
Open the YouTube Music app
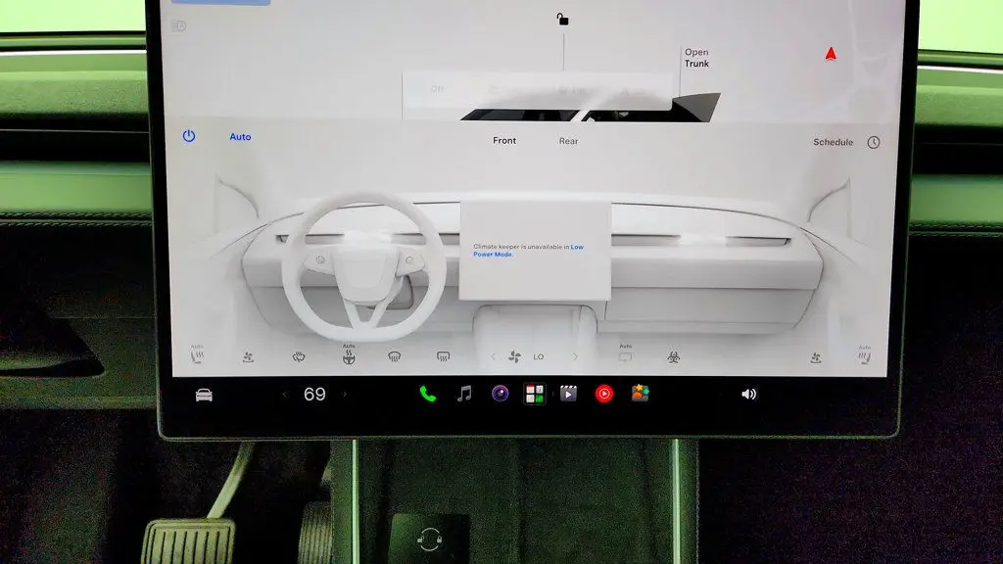pos(603,394)
